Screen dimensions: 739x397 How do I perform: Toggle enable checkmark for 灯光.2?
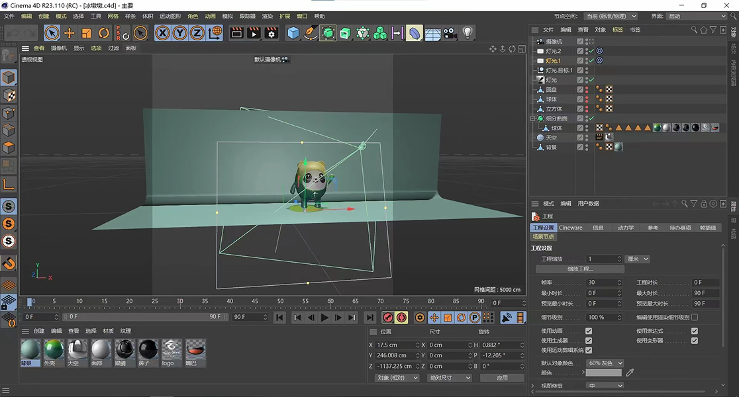591,51
